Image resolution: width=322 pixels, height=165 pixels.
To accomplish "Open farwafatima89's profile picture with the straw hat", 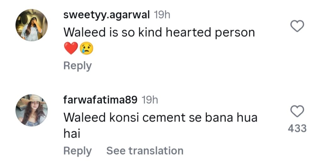I will (31, 110).
